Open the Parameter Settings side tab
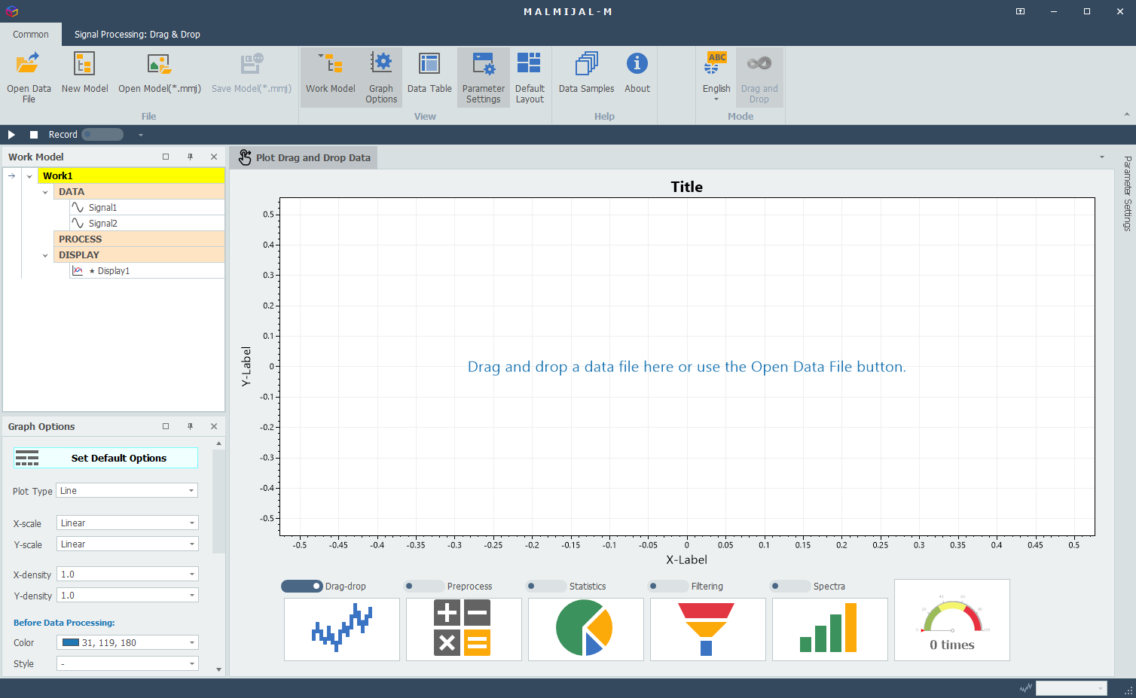The width and height of the screenshot is (1136, 698). pos(1127,193)
